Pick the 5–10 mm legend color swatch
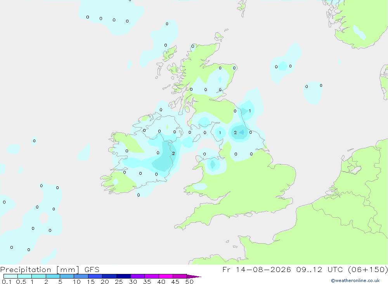Image resolution: width=388 pixels, height=284 pixels. tap(67, 276)
